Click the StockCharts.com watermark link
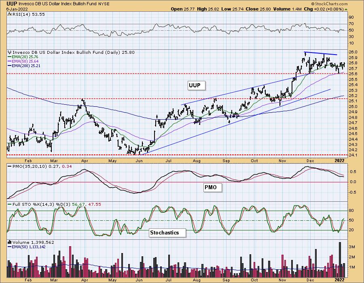The width and height of the screenshot is (364, 283). [329, 4]
